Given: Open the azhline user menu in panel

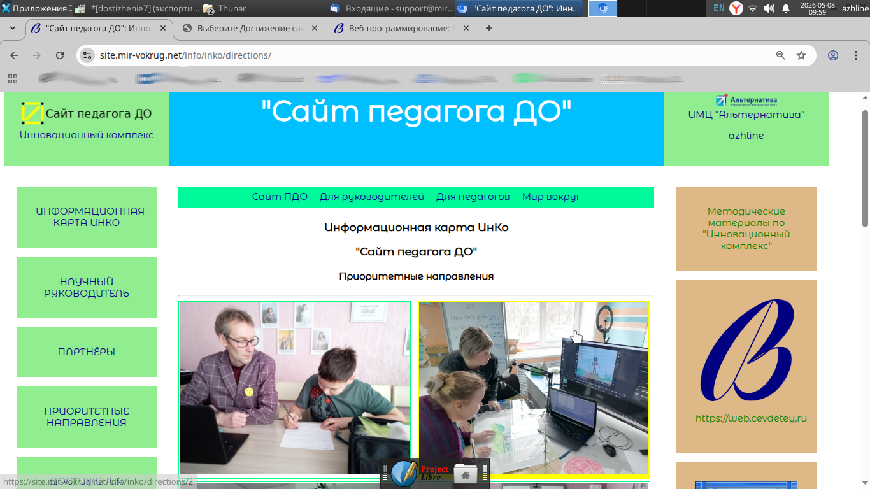Looking at the screenshot, I should (855, 8).
